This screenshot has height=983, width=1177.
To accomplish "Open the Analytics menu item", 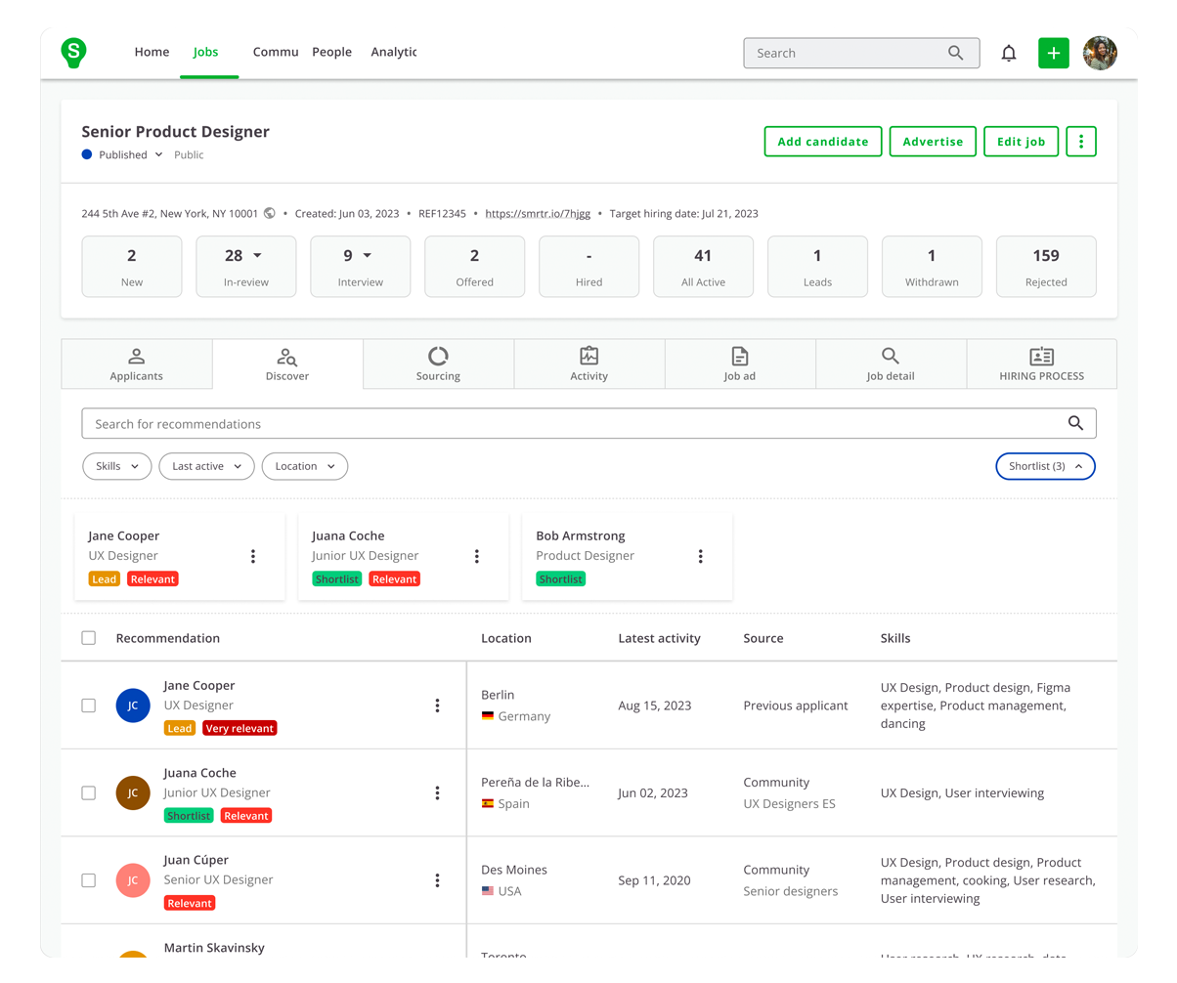I will point(394,53).
